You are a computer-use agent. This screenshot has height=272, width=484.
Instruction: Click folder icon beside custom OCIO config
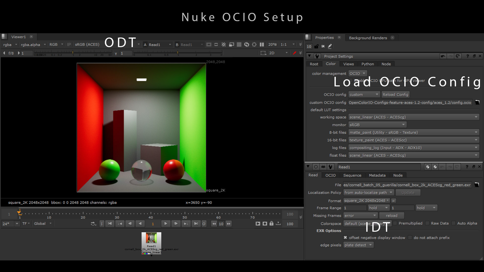(477, 103)
